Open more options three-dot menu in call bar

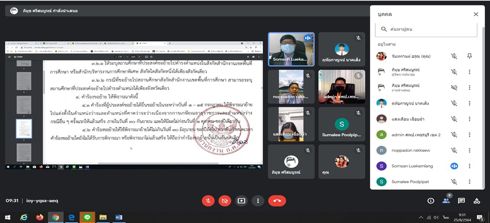[257, 201]
